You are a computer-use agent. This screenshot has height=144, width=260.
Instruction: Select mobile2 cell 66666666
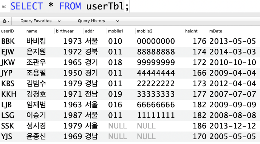click(156, 105)
